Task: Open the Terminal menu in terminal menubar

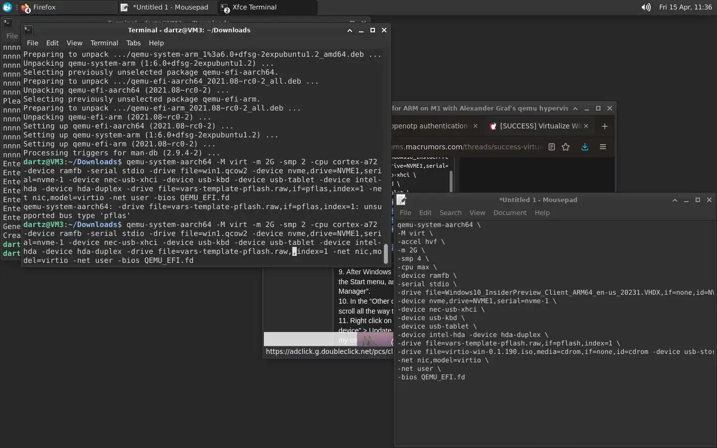Action: pos(104,43)
